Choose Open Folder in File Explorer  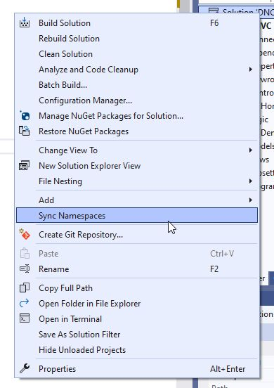pyautogui.click(x=137, y=304)
